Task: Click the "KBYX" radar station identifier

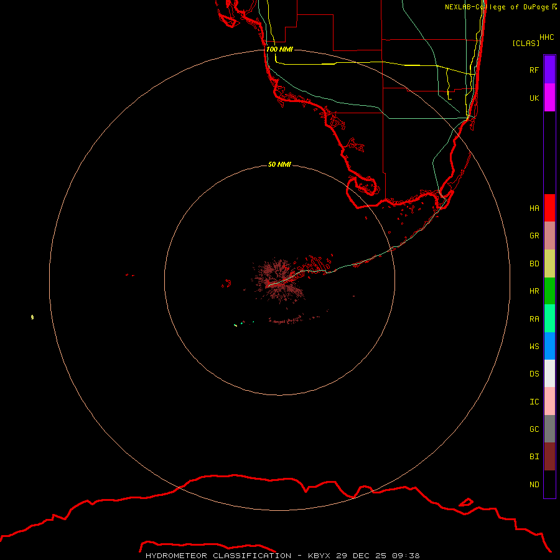Action: (319, 556)
